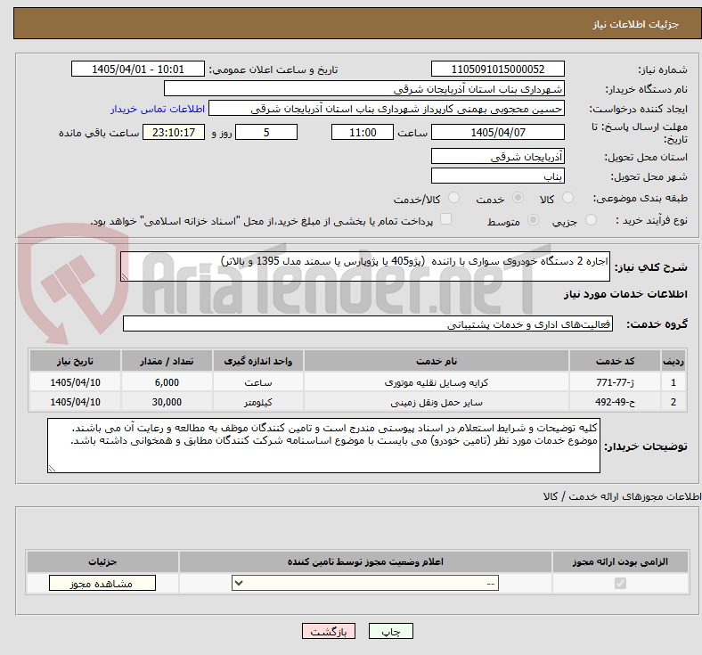Screen dimensions: 702x655
Task: Click the quantity 30,000 cell
Action: tap(167, 402)
